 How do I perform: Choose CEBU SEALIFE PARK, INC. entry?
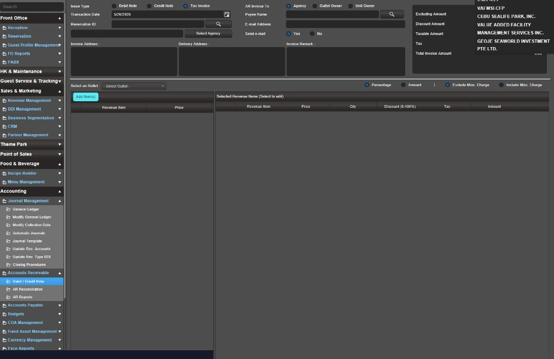506,16
